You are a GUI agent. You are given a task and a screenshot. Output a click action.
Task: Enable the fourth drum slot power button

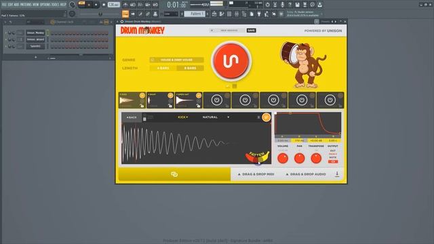(x=217, y=100)
